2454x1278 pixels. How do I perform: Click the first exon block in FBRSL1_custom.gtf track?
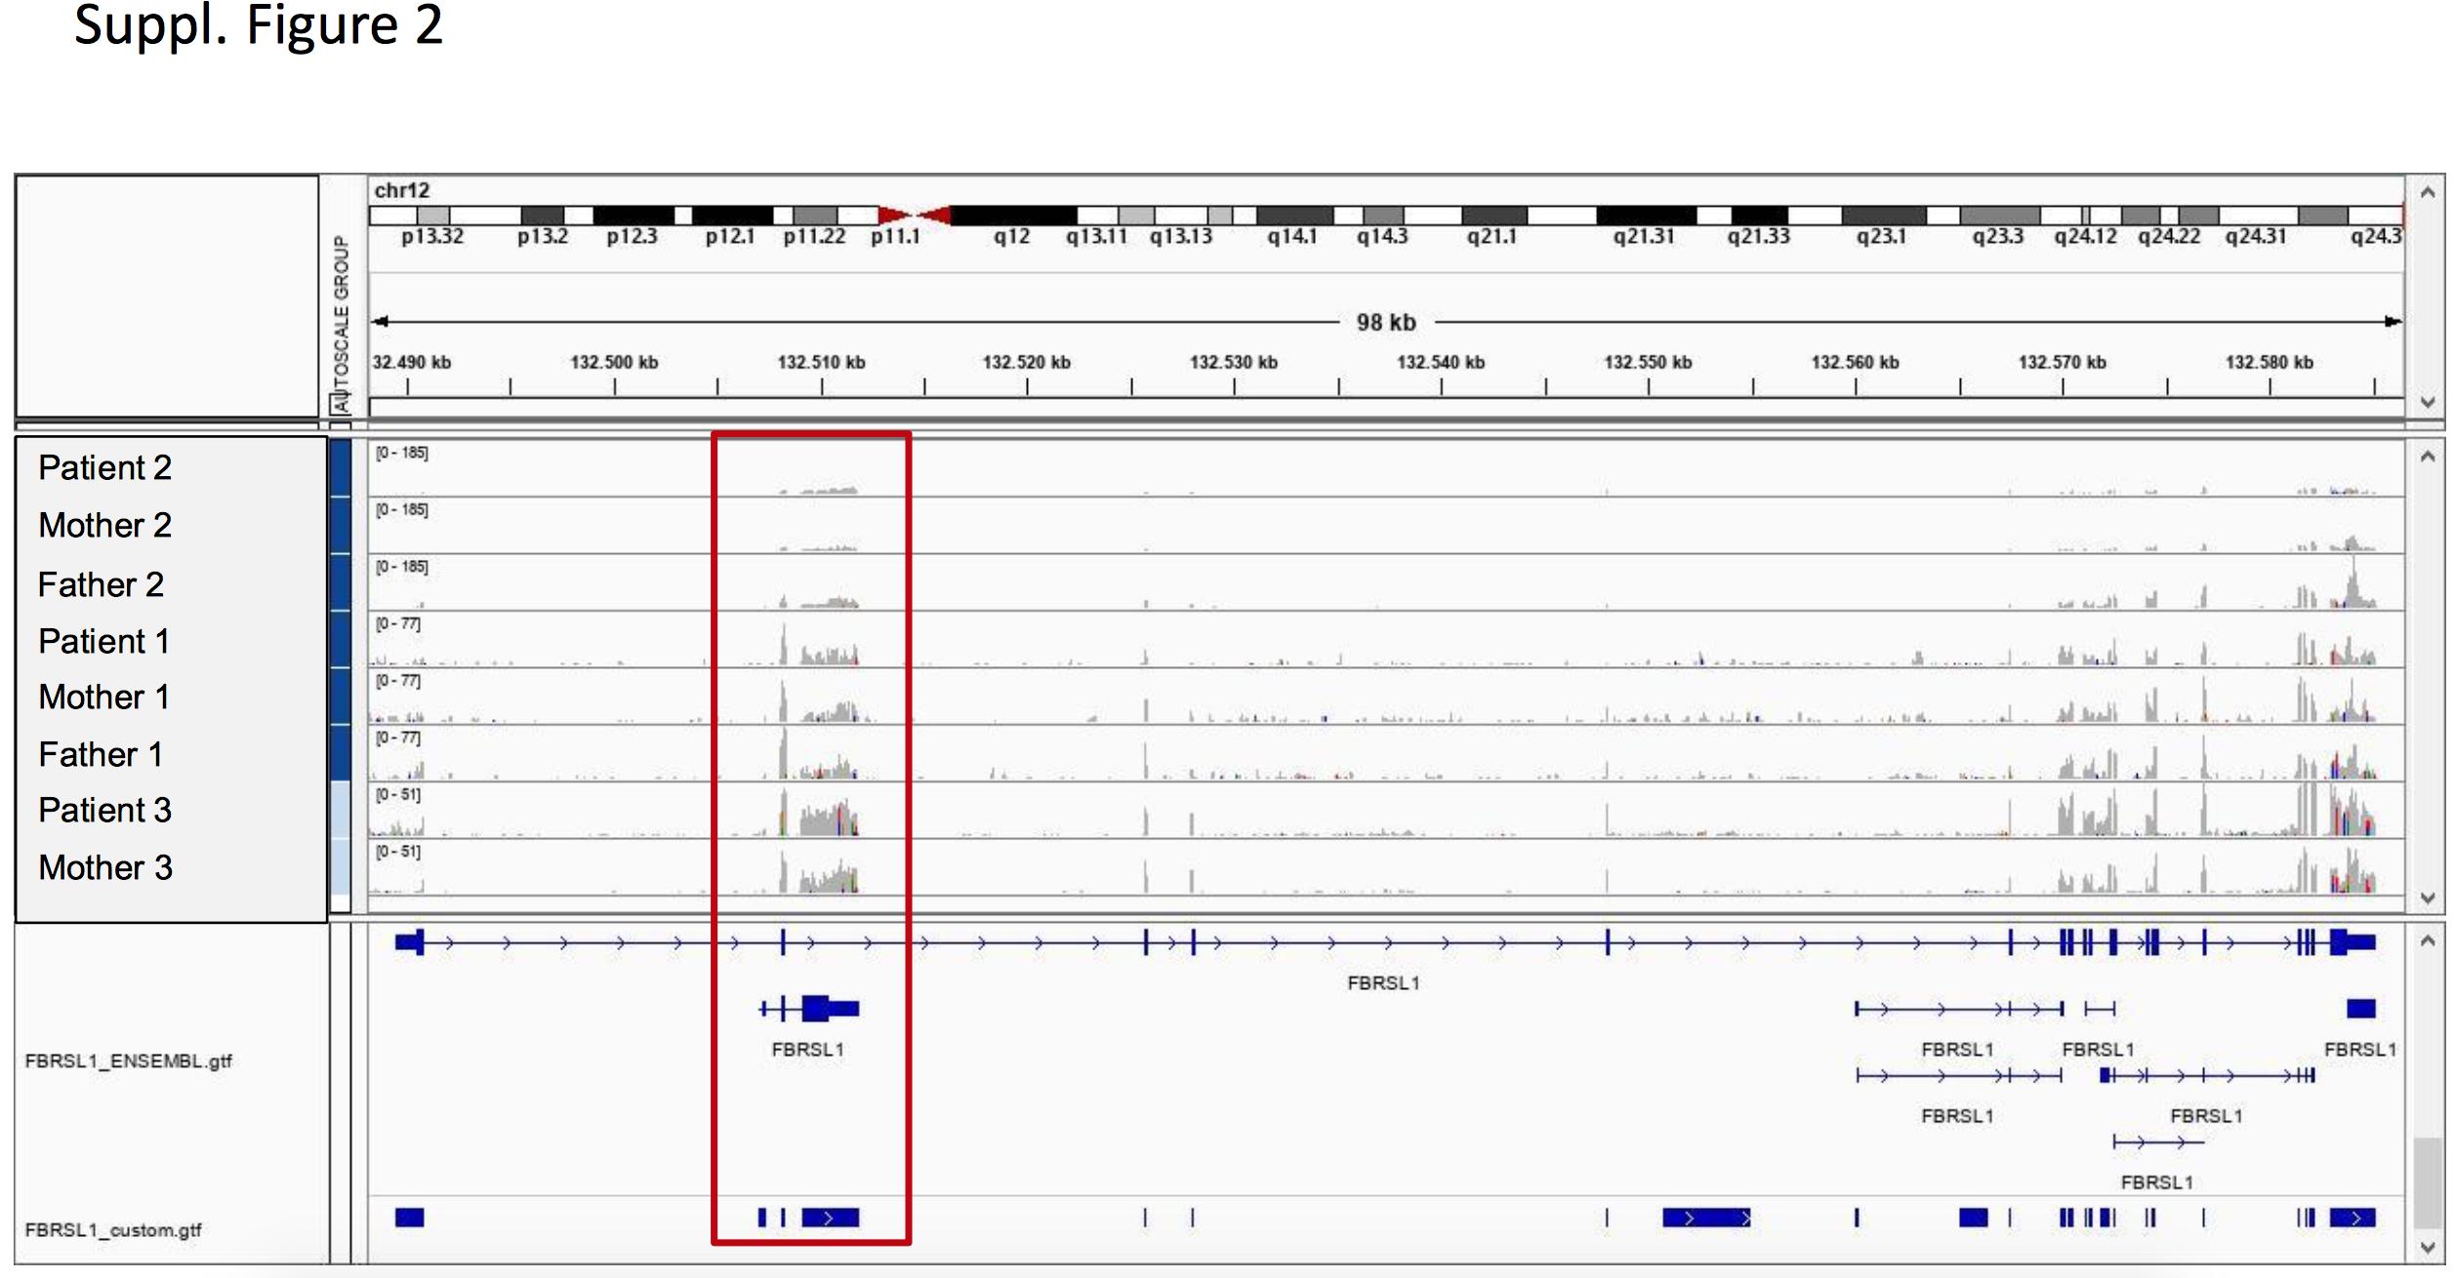click(409, 1217)
